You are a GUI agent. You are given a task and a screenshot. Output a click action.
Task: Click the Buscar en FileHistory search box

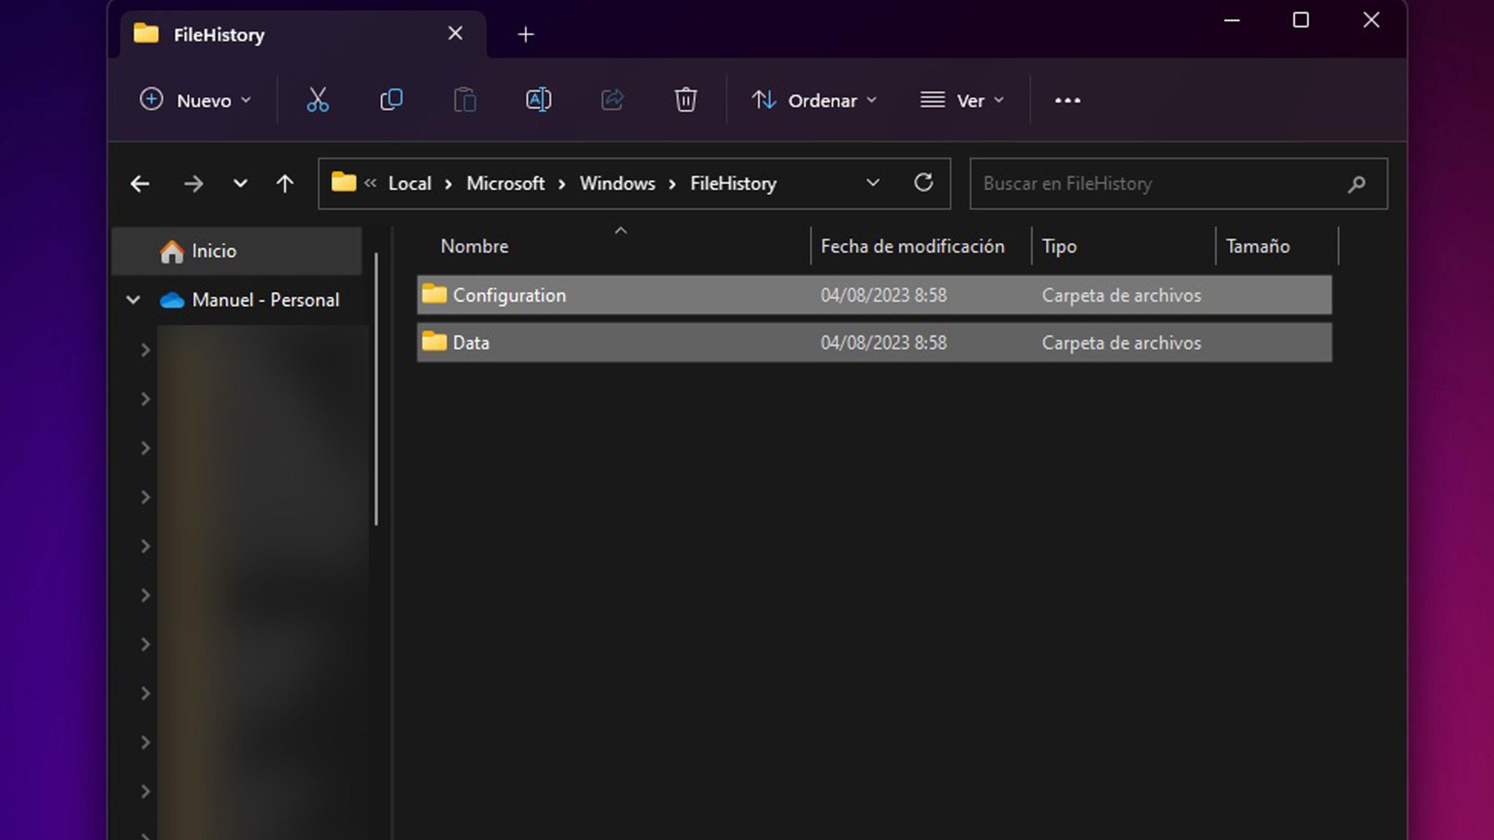tap(1161, 184)
